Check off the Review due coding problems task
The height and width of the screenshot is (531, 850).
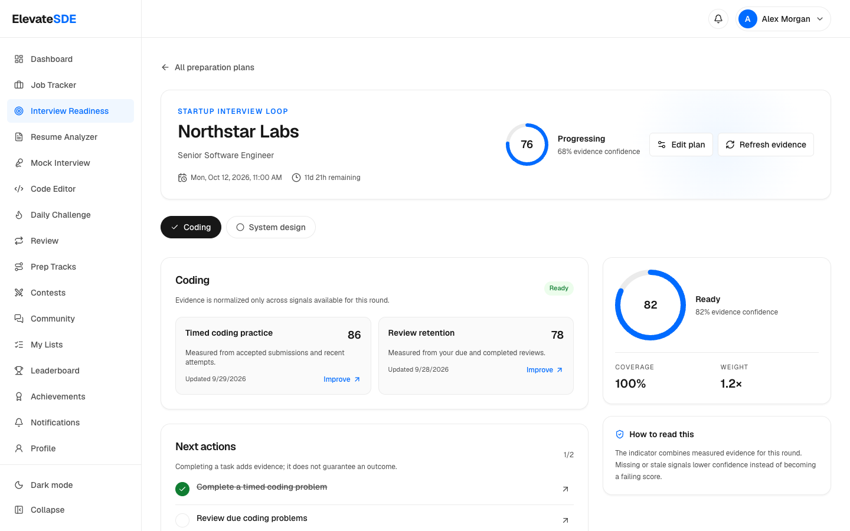(182, 520)
